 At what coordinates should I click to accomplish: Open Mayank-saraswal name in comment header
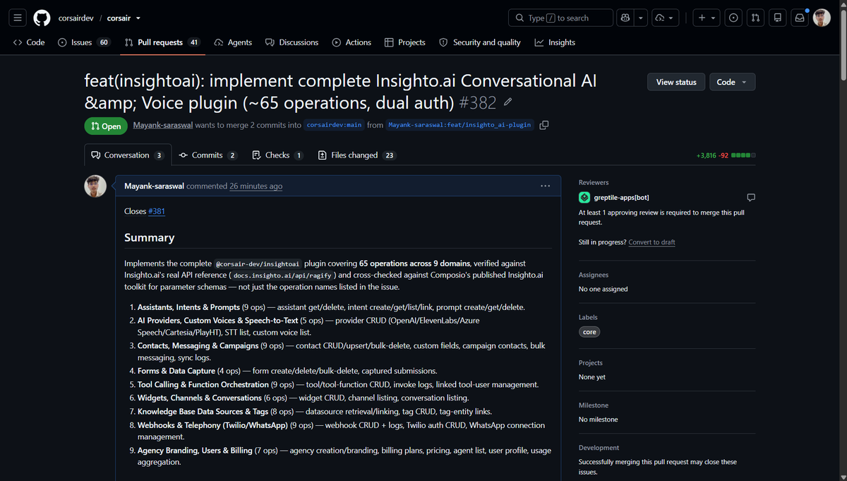(x=154, y=186)
